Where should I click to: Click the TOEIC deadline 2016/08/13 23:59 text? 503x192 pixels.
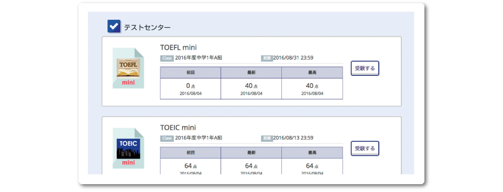point(293,138)
